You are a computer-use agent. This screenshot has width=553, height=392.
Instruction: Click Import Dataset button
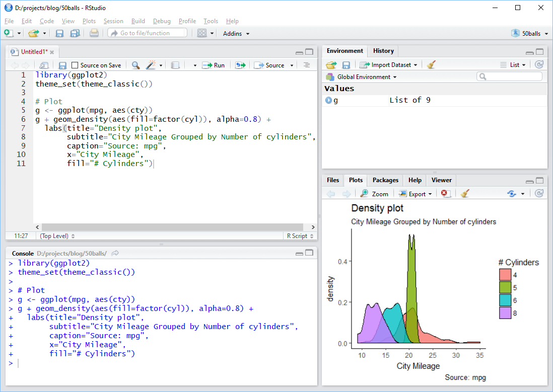[x=388, y=64]
